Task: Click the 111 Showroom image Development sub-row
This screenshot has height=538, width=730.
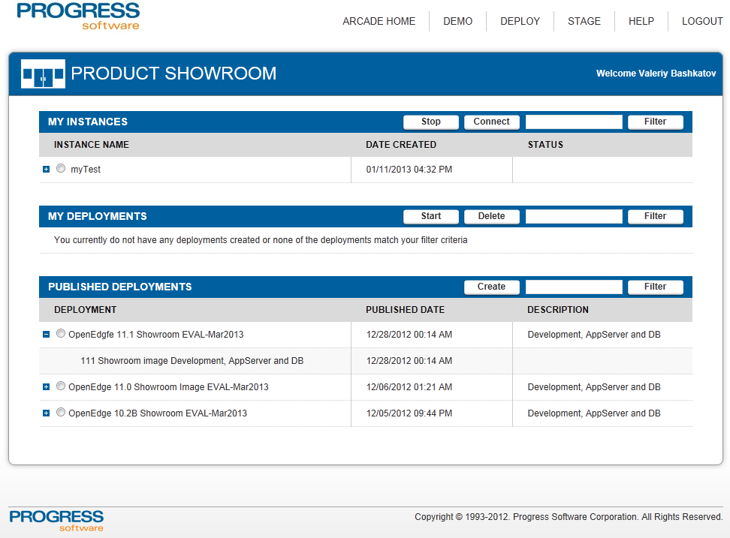Action: [192, 361]
